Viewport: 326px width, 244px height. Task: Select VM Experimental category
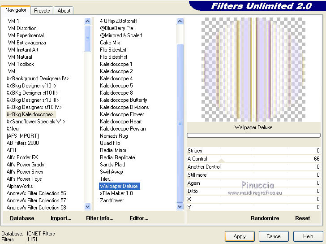click(x=26, y=35)
